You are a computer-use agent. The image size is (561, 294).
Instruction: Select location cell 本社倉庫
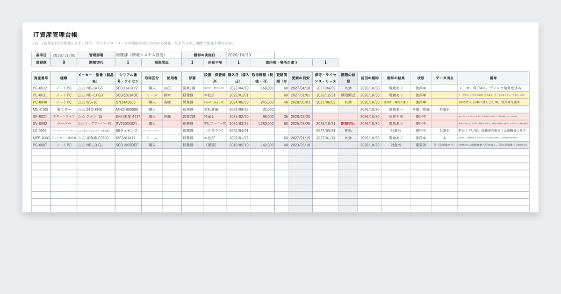click(215, 109)
